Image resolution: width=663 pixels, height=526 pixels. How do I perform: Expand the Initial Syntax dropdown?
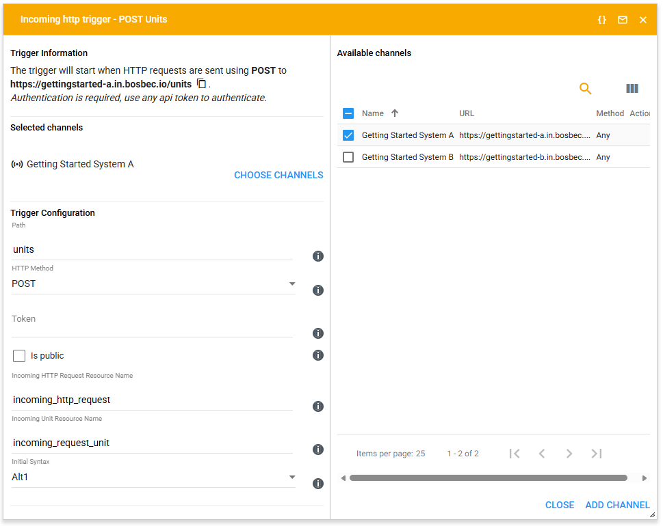pyautogui.click(x=154, y=477)
